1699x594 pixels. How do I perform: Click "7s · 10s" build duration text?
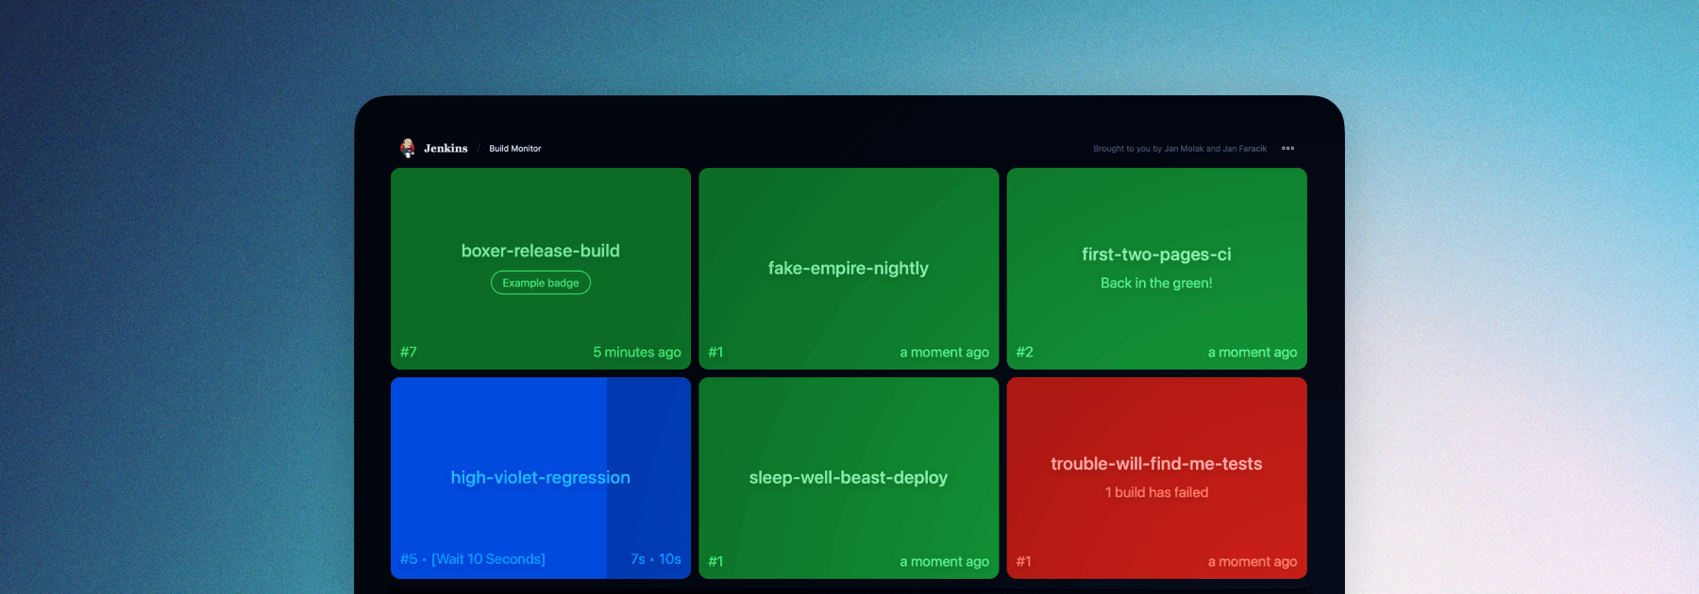pos(656,559)
